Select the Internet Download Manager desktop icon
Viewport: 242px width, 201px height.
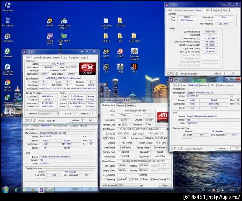pos(8,100)
